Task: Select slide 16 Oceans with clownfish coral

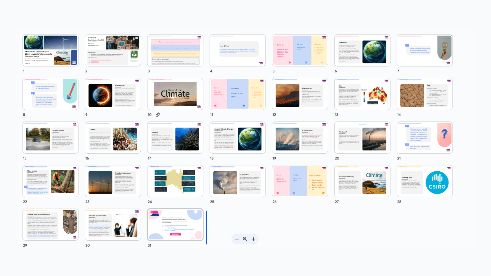Action: (113, 137)
